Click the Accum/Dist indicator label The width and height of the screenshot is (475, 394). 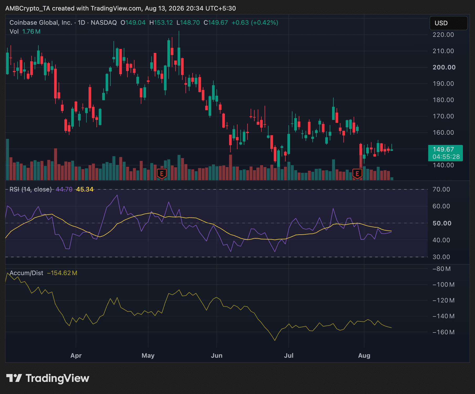coord(26,273)
